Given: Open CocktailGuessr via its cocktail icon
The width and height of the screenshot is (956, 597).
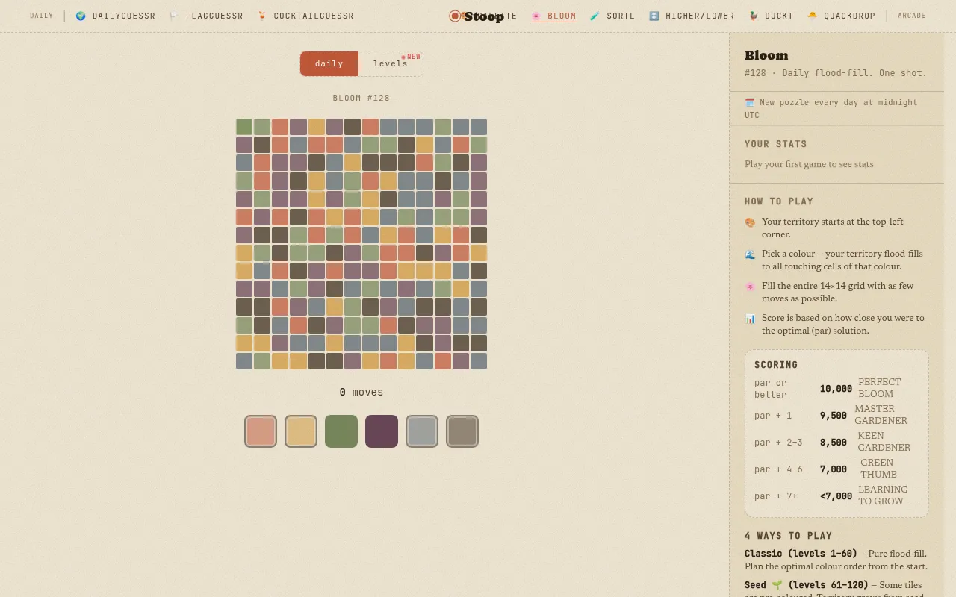Looking at the screenshot, I should tap(262, 16).
